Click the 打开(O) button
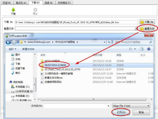 (x=121, y=112)
